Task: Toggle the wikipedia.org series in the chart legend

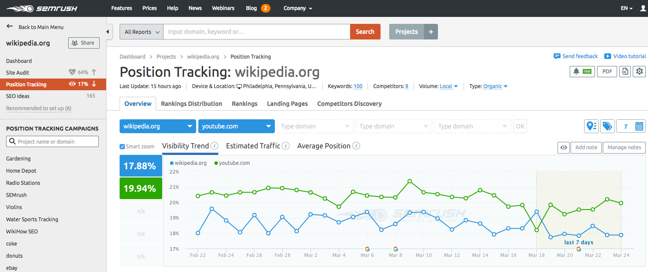Action: tap(188, 163)
